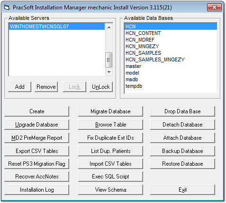
Task: Click Reset PS3 Migration Flag
Action: point(36,164)
